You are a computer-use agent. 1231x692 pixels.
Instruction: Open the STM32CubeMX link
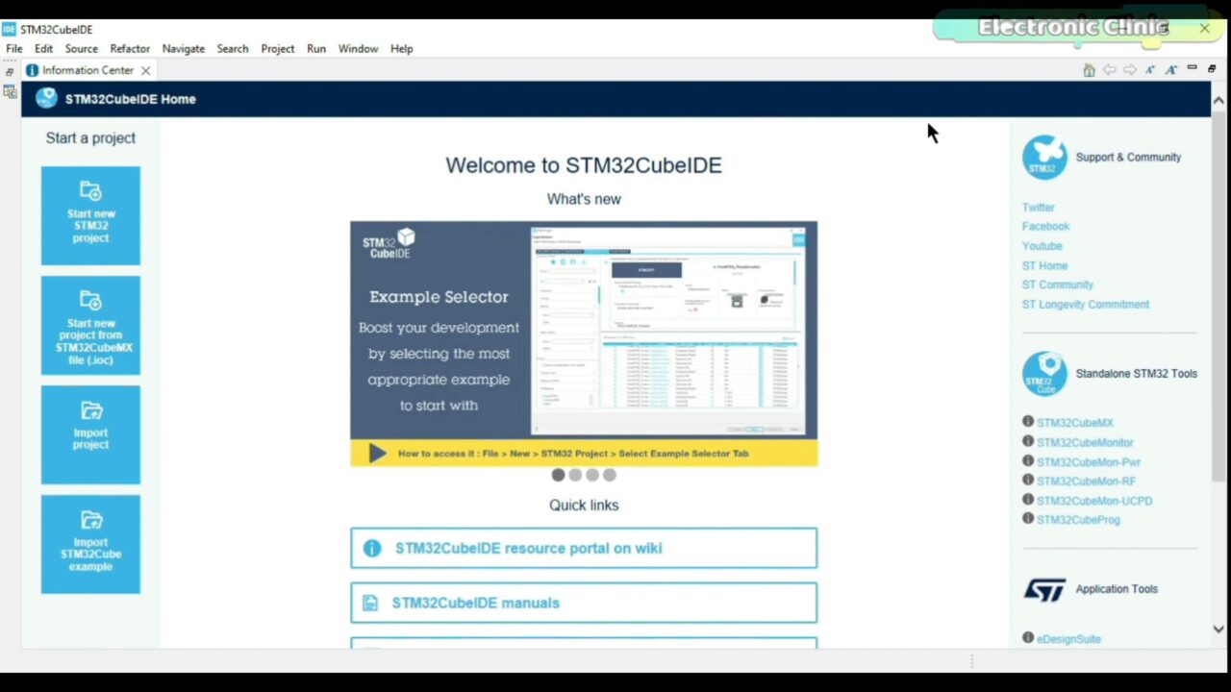(x=1074, y=423)
